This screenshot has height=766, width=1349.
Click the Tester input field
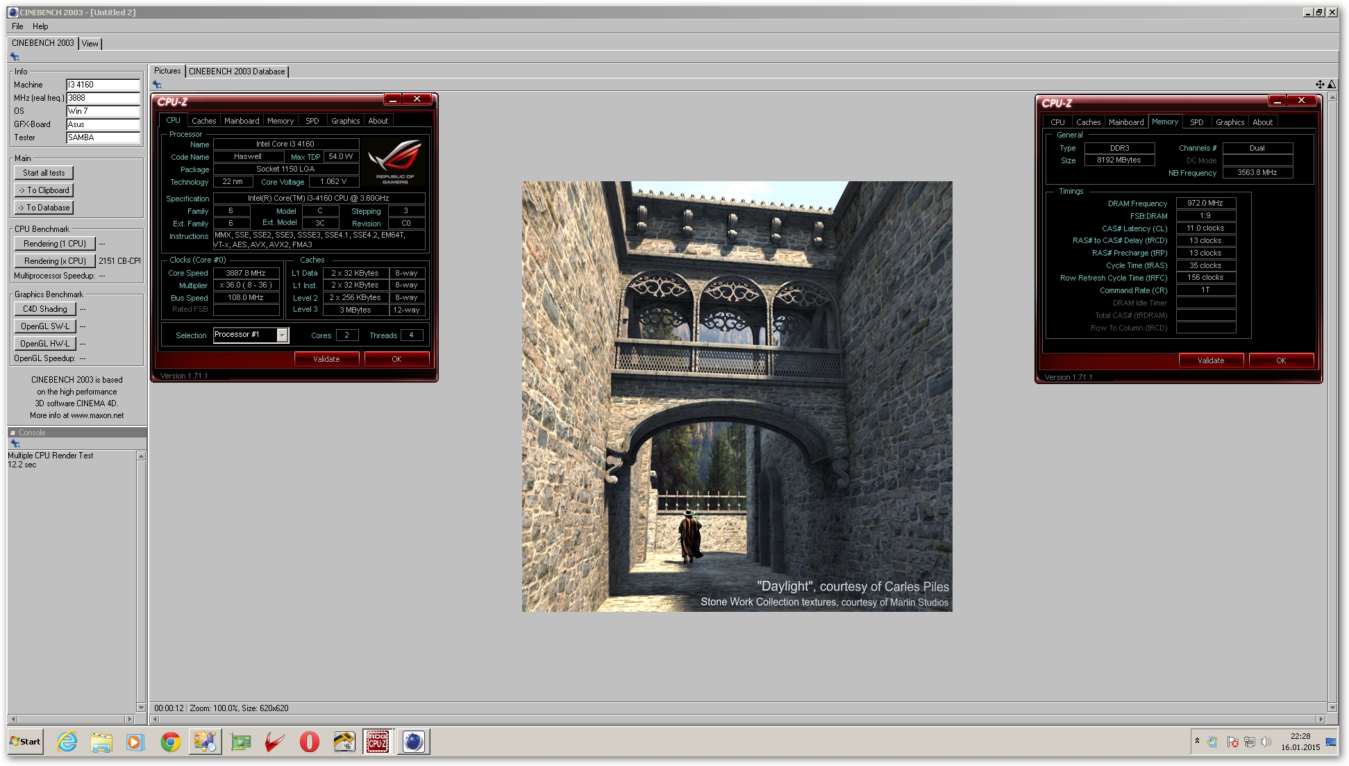(103, 138)
